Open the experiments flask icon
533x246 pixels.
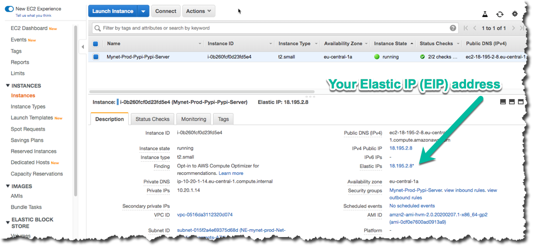pos(485,14)
